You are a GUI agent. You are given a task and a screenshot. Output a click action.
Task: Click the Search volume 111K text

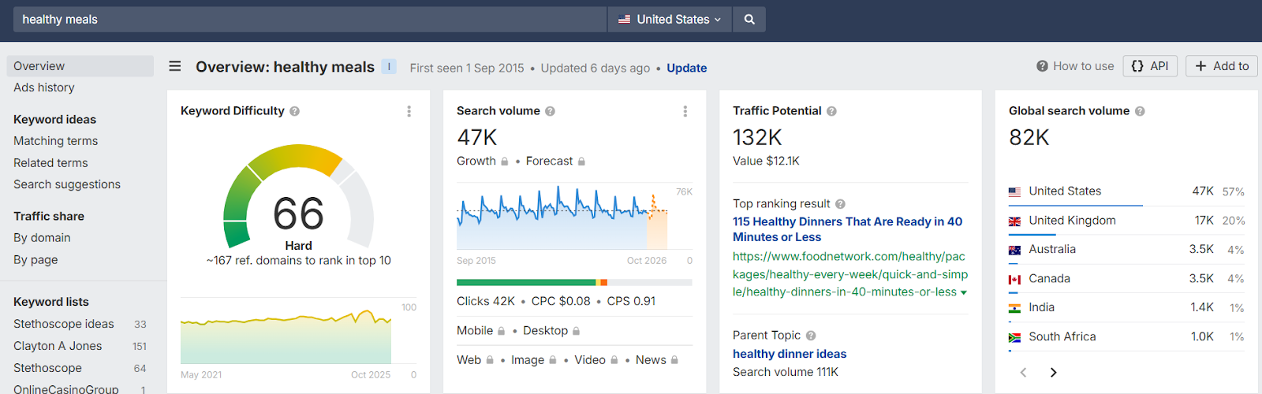(786, 372)
